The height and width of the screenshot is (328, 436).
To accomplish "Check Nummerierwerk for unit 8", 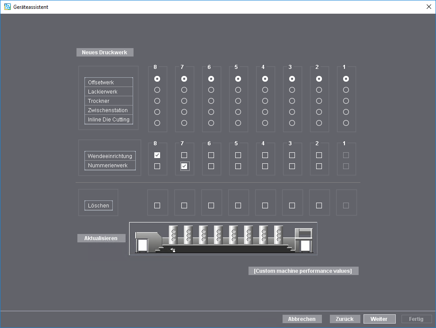I will coord(157,166).
